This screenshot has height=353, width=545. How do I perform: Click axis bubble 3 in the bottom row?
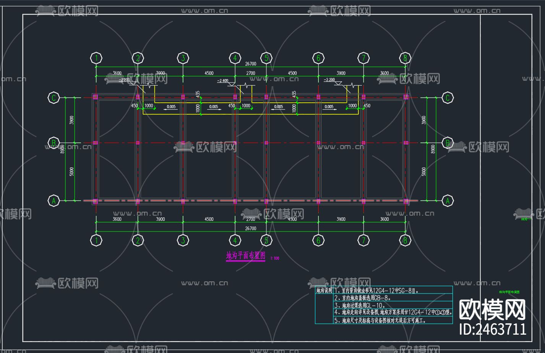click(183, 240)
